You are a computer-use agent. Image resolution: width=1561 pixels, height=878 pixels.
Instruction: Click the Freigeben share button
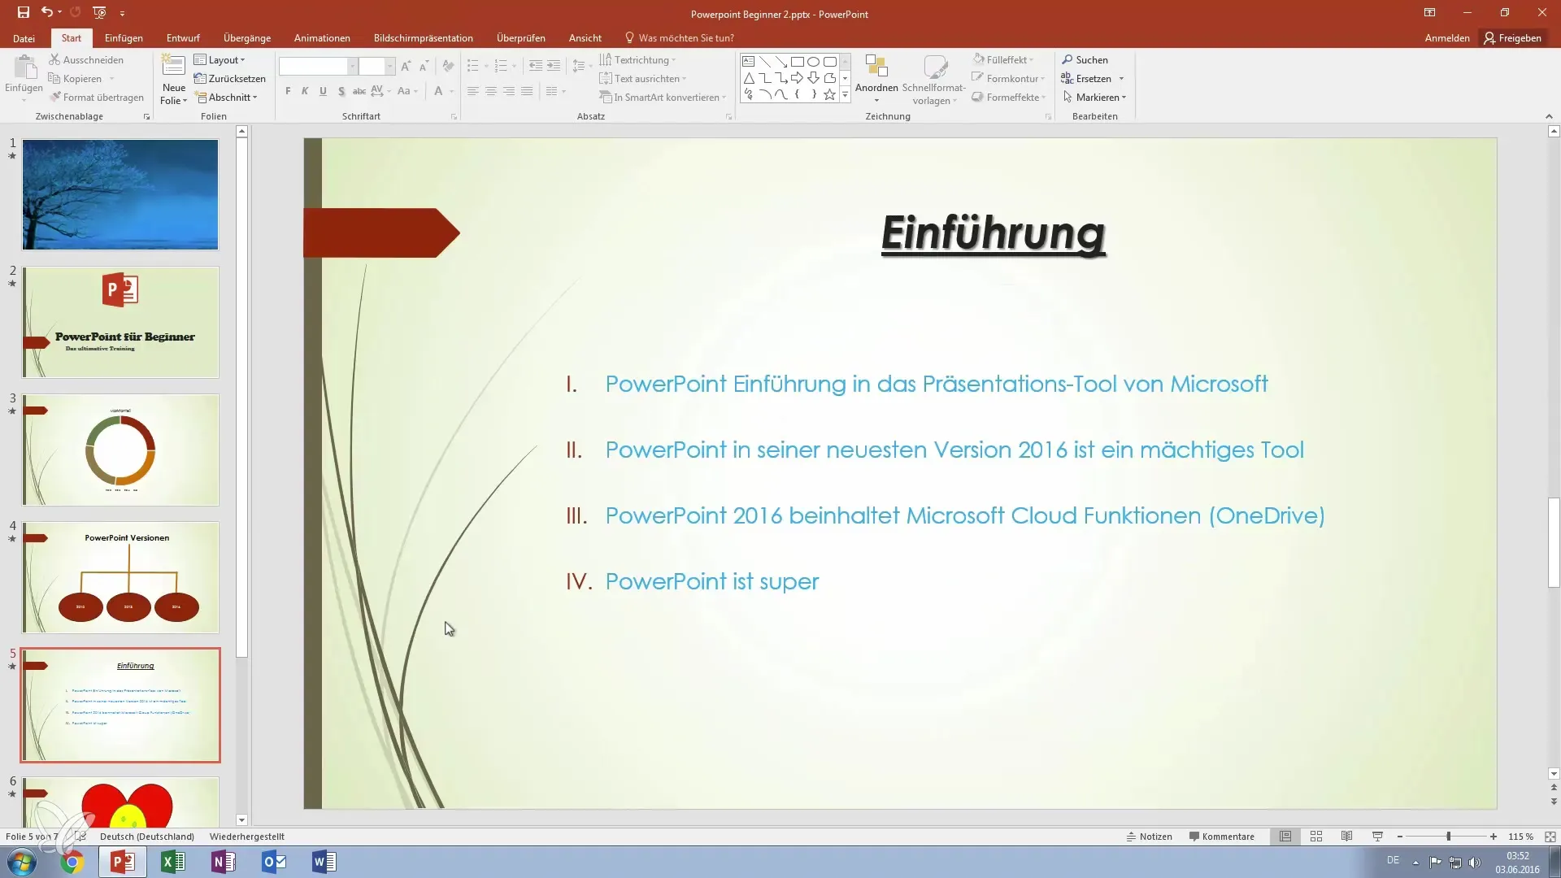click(x=1512, y=38)
